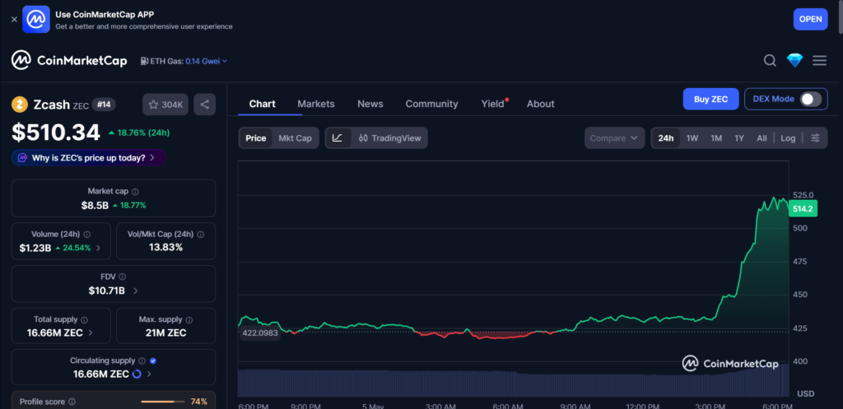This screenshot has height=409, width=843.
Task: Switch to the Yield tab
Action: click(x=494, y=104)
